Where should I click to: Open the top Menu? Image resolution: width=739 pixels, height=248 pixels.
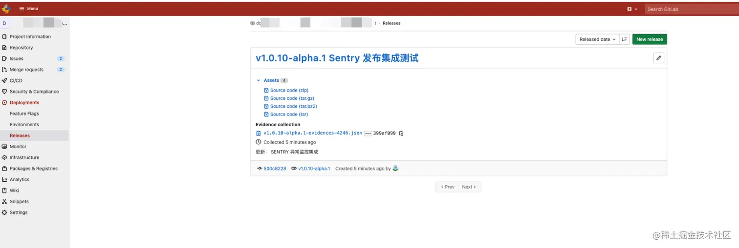(29, 9)
